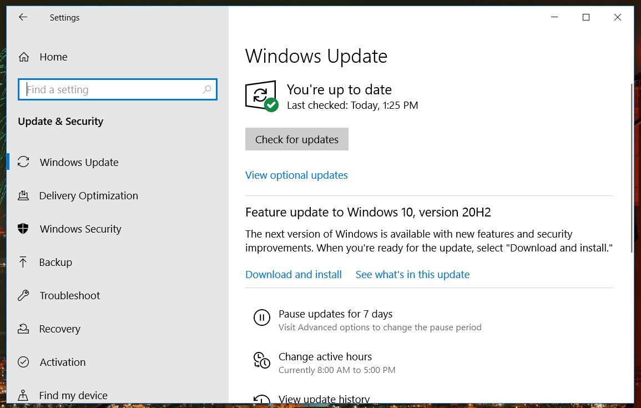Click the pause icon for Pause updates

coord(261,318)
